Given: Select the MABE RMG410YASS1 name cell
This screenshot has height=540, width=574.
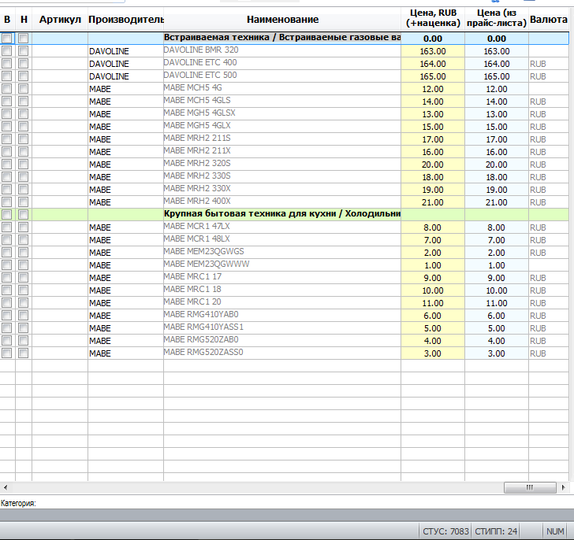Looking at the screenshot, I should [282, 328].
